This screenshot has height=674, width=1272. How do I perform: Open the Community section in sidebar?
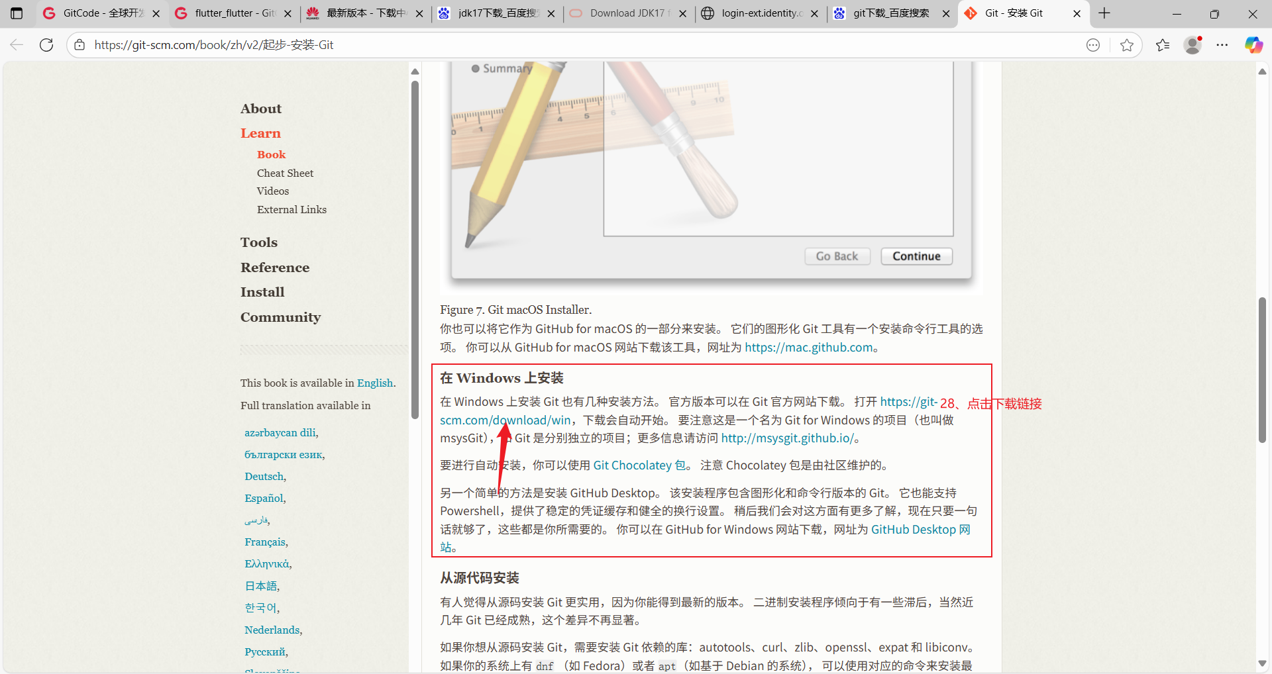pyautogui.click(x=280, y=317)
